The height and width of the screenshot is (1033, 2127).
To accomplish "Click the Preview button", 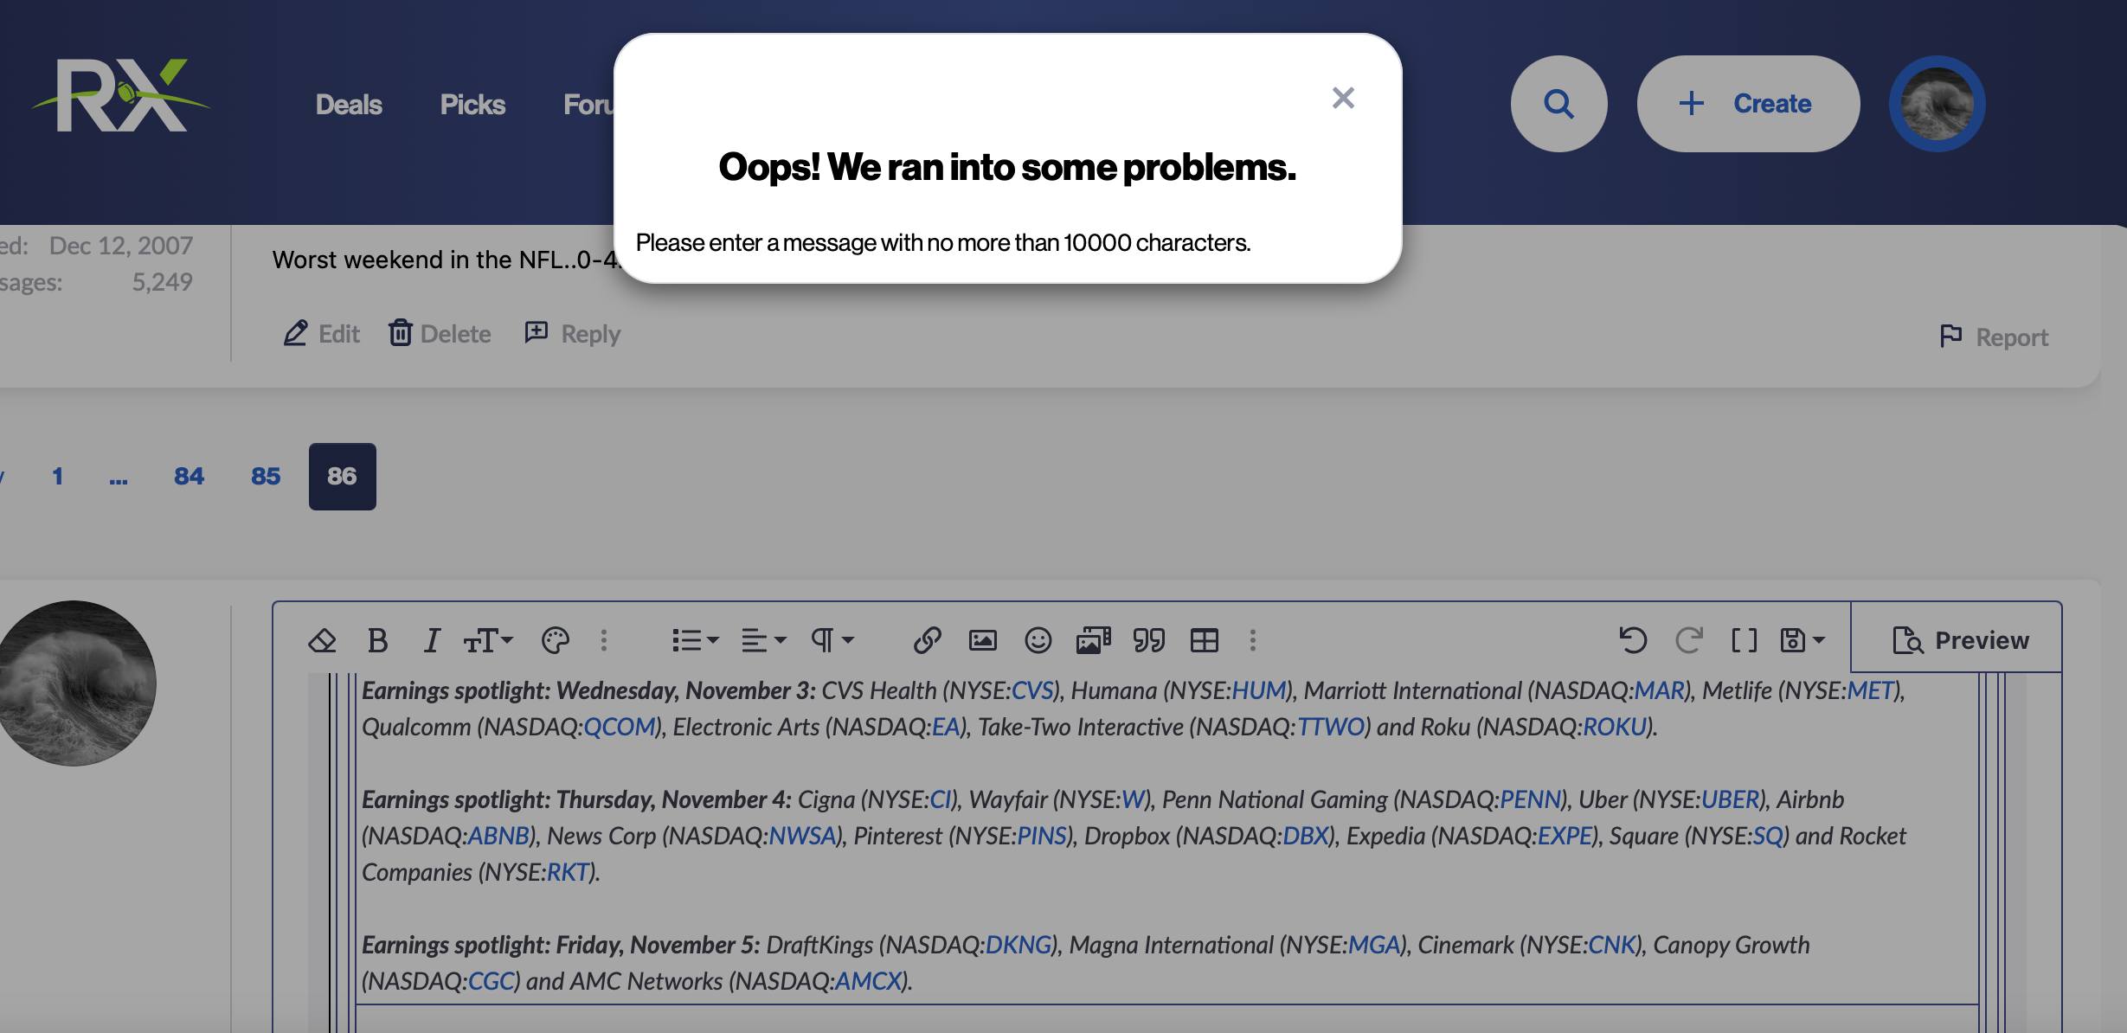I will click(x=1960, y=640).
